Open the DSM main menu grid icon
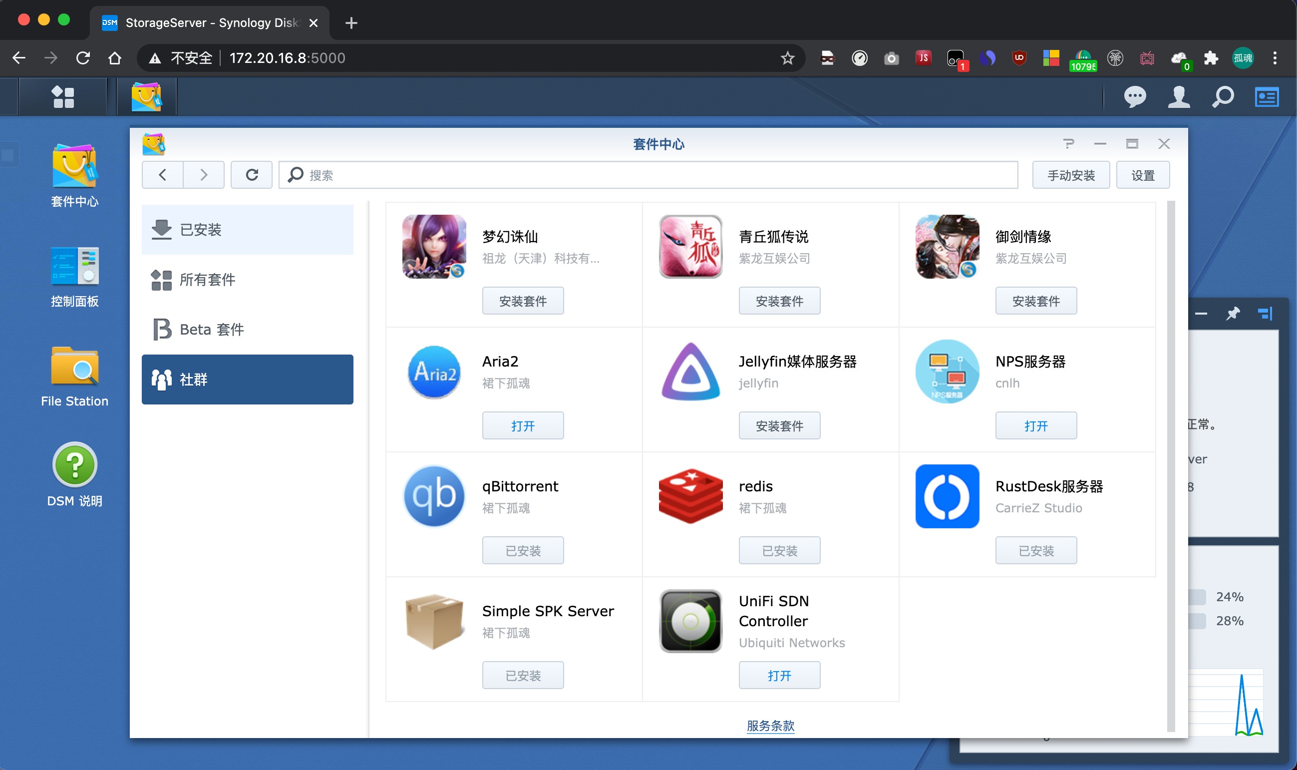The width and height of the screenshot is (1297, 770). (63, 97)
